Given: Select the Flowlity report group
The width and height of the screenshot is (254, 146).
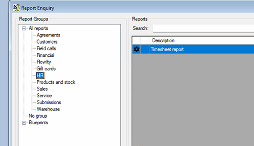Looking at the screenshot, I should pos(44,62).
